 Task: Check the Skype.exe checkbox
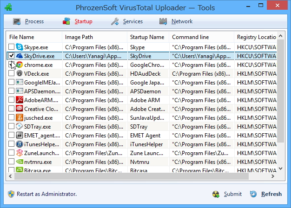pyautogui.click(x=11, y=47)
